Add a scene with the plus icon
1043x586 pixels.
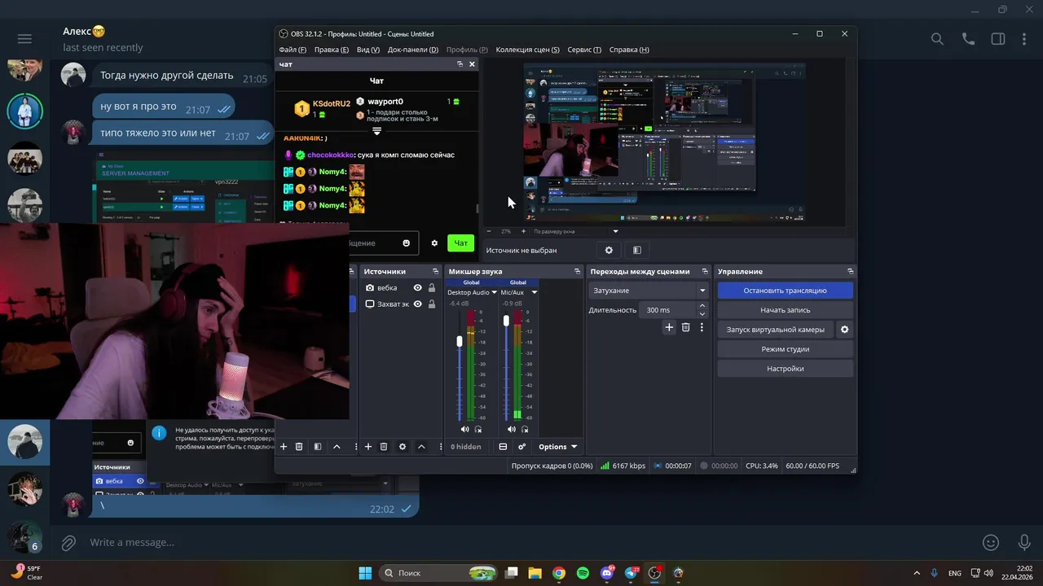tap(284, 447)
